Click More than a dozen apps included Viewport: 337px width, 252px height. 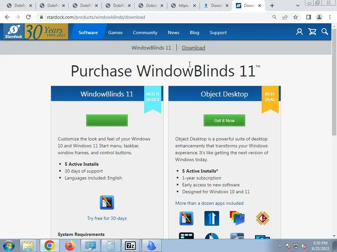point(209,203)
